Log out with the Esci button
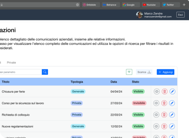Image resolution: width=189 pixels, height=138 pixels. (x=181, y=15)
